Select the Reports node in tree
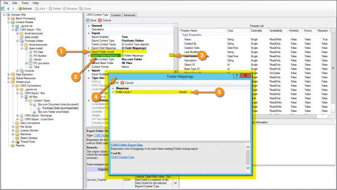 [20, 145]
